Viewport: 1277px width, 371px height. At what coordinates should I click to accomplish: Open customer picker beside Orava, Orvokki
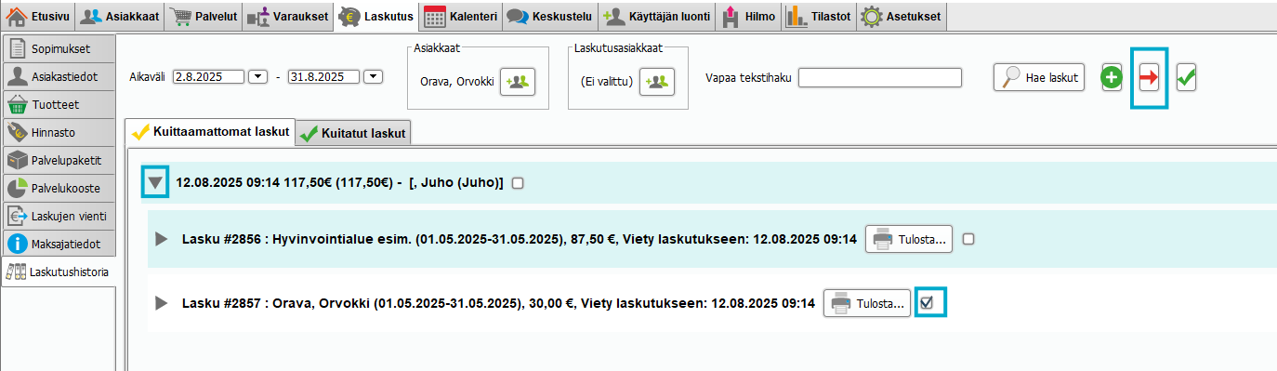519,82
